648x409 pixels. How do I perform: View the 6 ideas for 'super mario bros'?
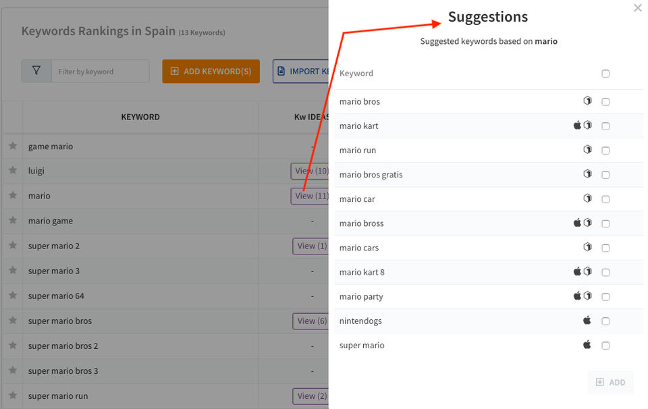tap(310, 321)
